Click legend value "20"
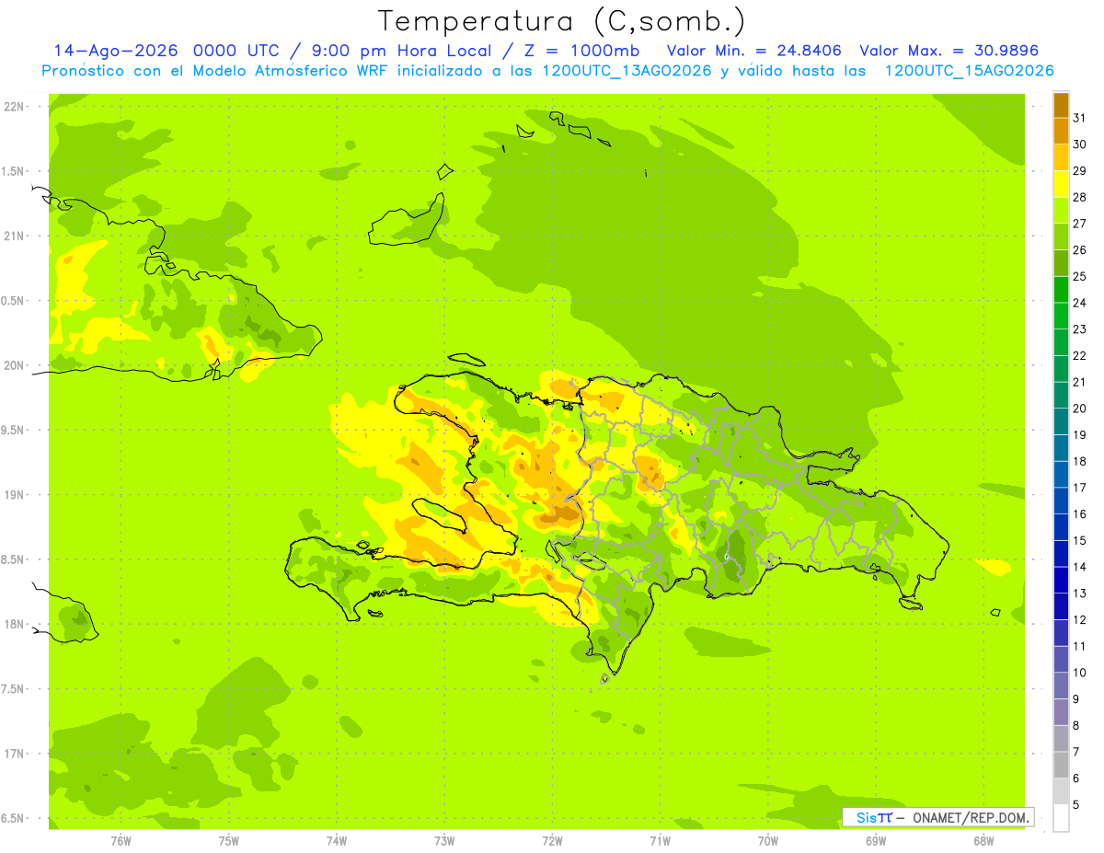 pos(1080,409)
